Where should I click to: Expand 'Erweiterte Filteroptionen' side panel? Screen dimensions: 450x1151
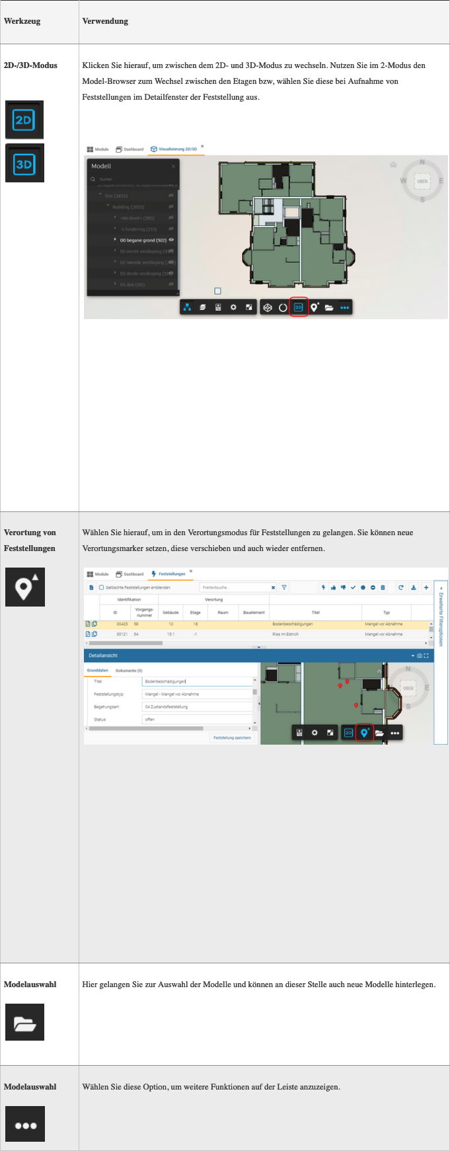point(441,618)
